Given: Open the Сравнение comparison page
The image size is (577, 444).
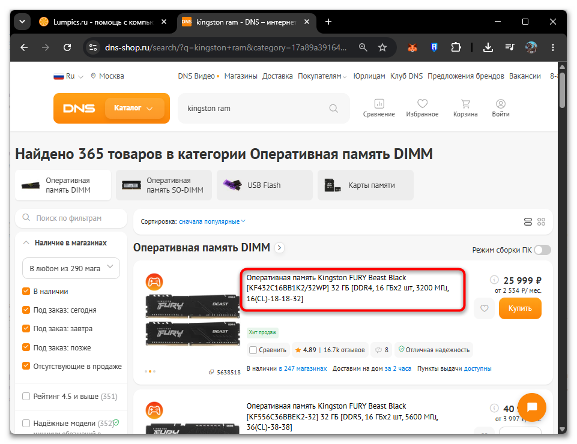Looking at the screenshot, I should point(379,108).
